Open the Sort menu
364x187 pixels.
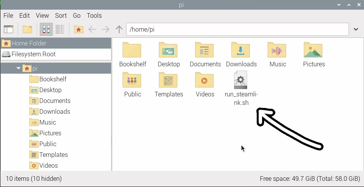tap(61, 15)
